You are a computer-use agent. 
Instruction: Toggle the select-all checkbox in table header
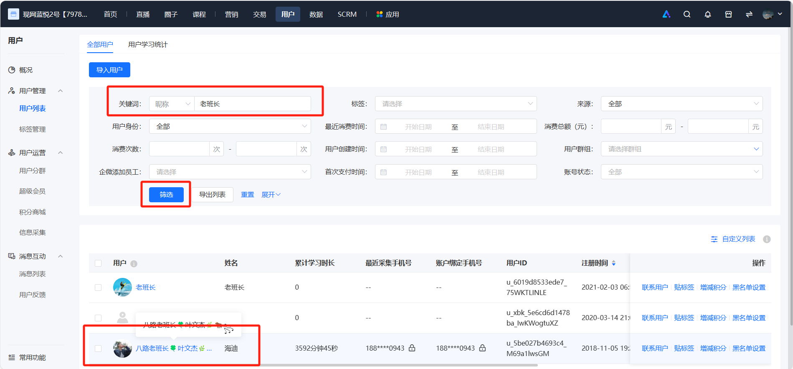coord(98,263)
